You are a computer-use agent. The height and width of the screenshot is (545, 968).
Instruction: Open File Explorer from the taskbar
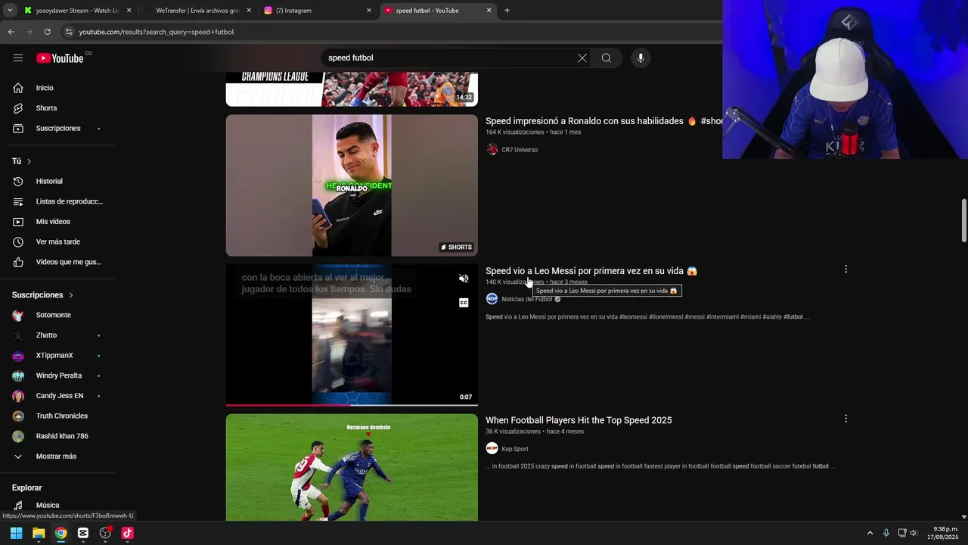point(39,533)
